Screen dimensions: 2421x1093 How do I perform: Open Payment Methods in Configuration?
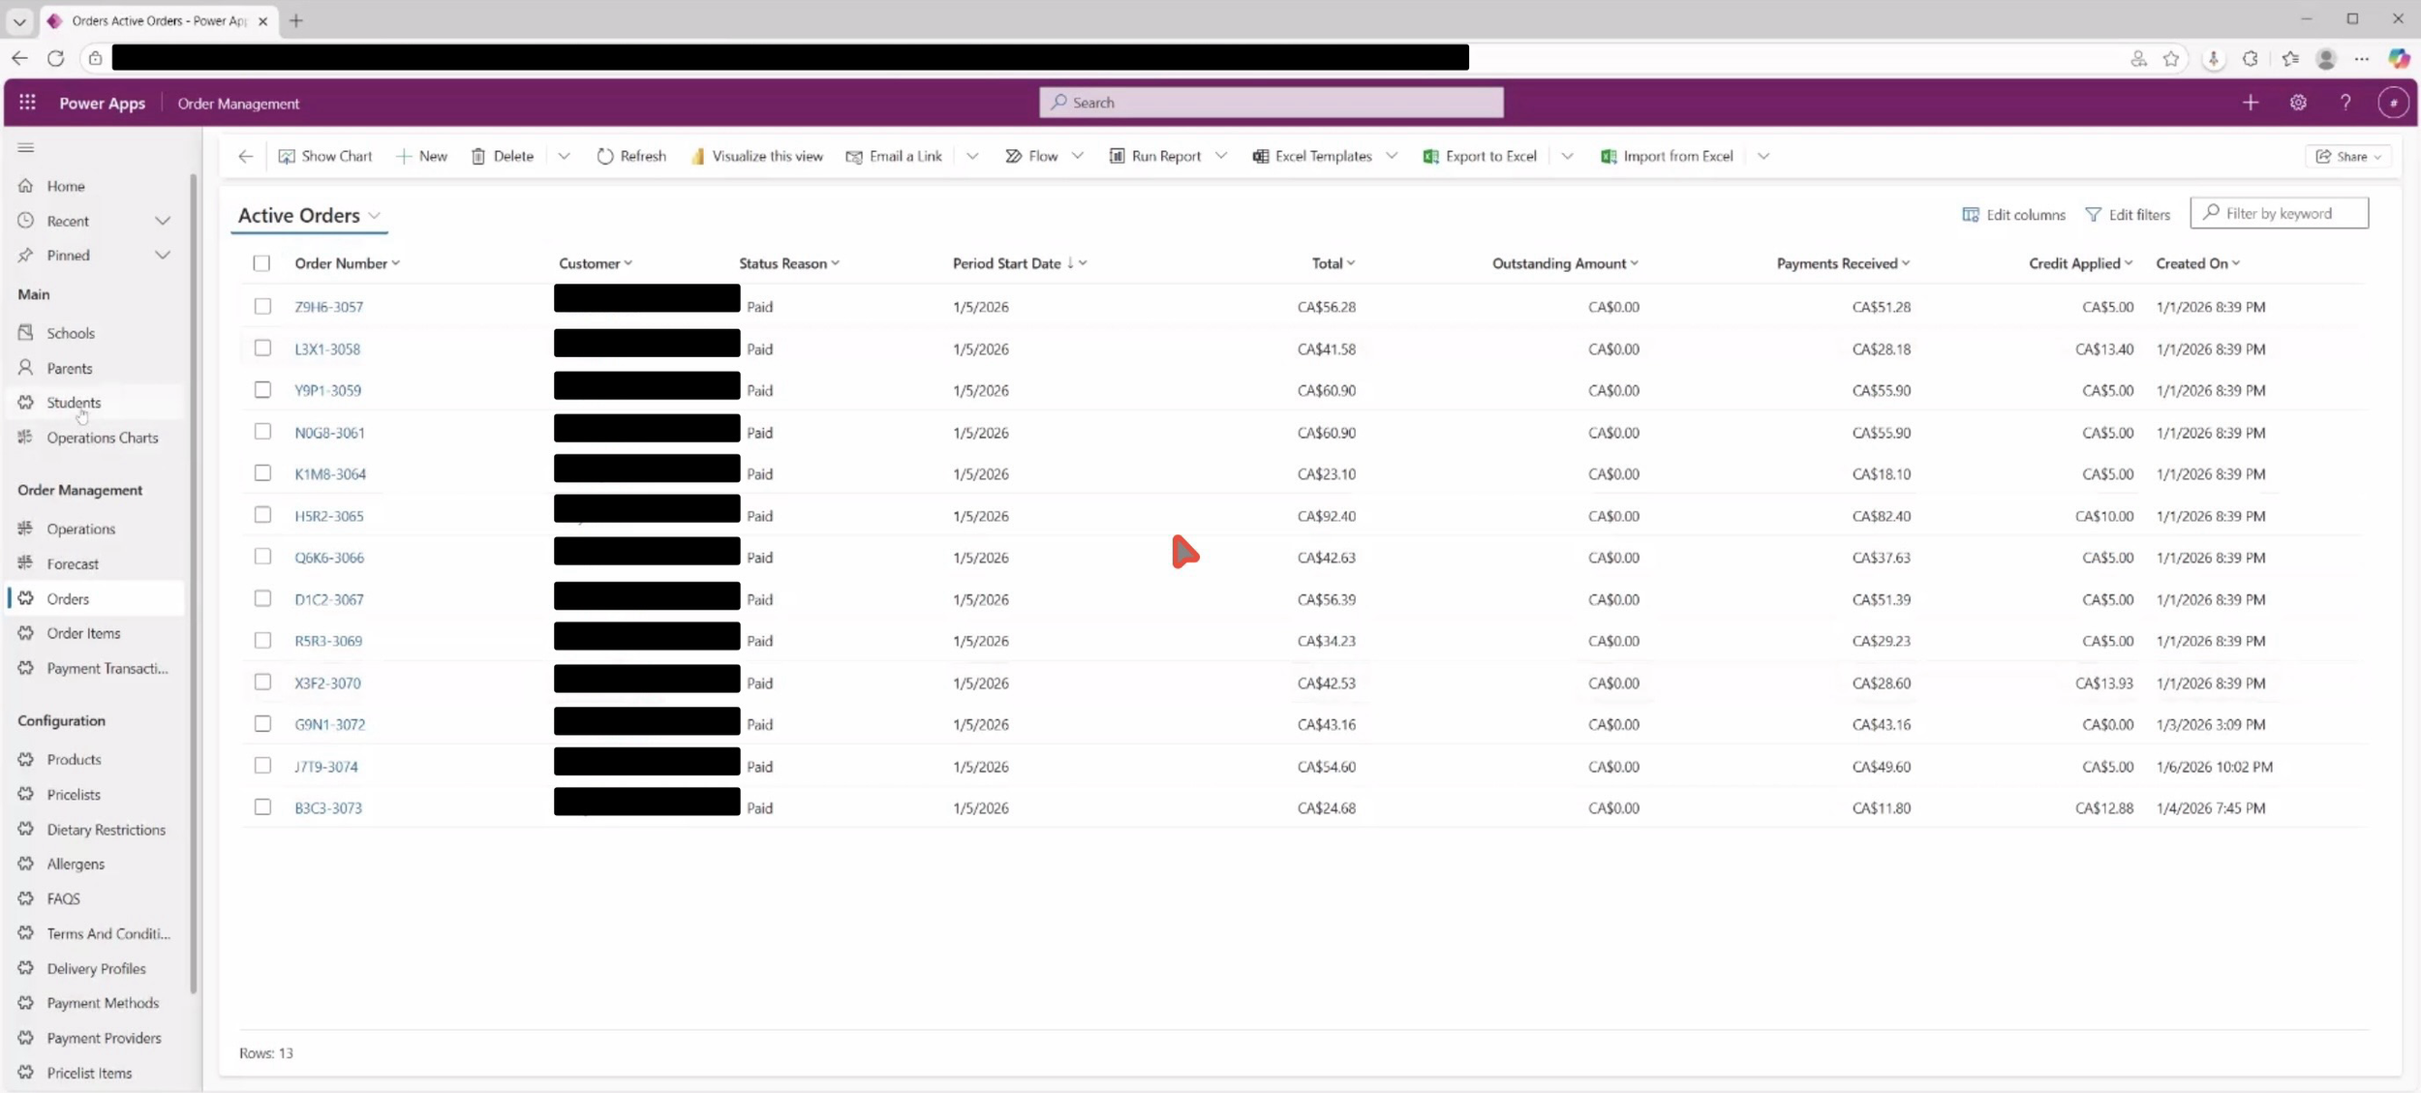click(x=103, y=1003)
